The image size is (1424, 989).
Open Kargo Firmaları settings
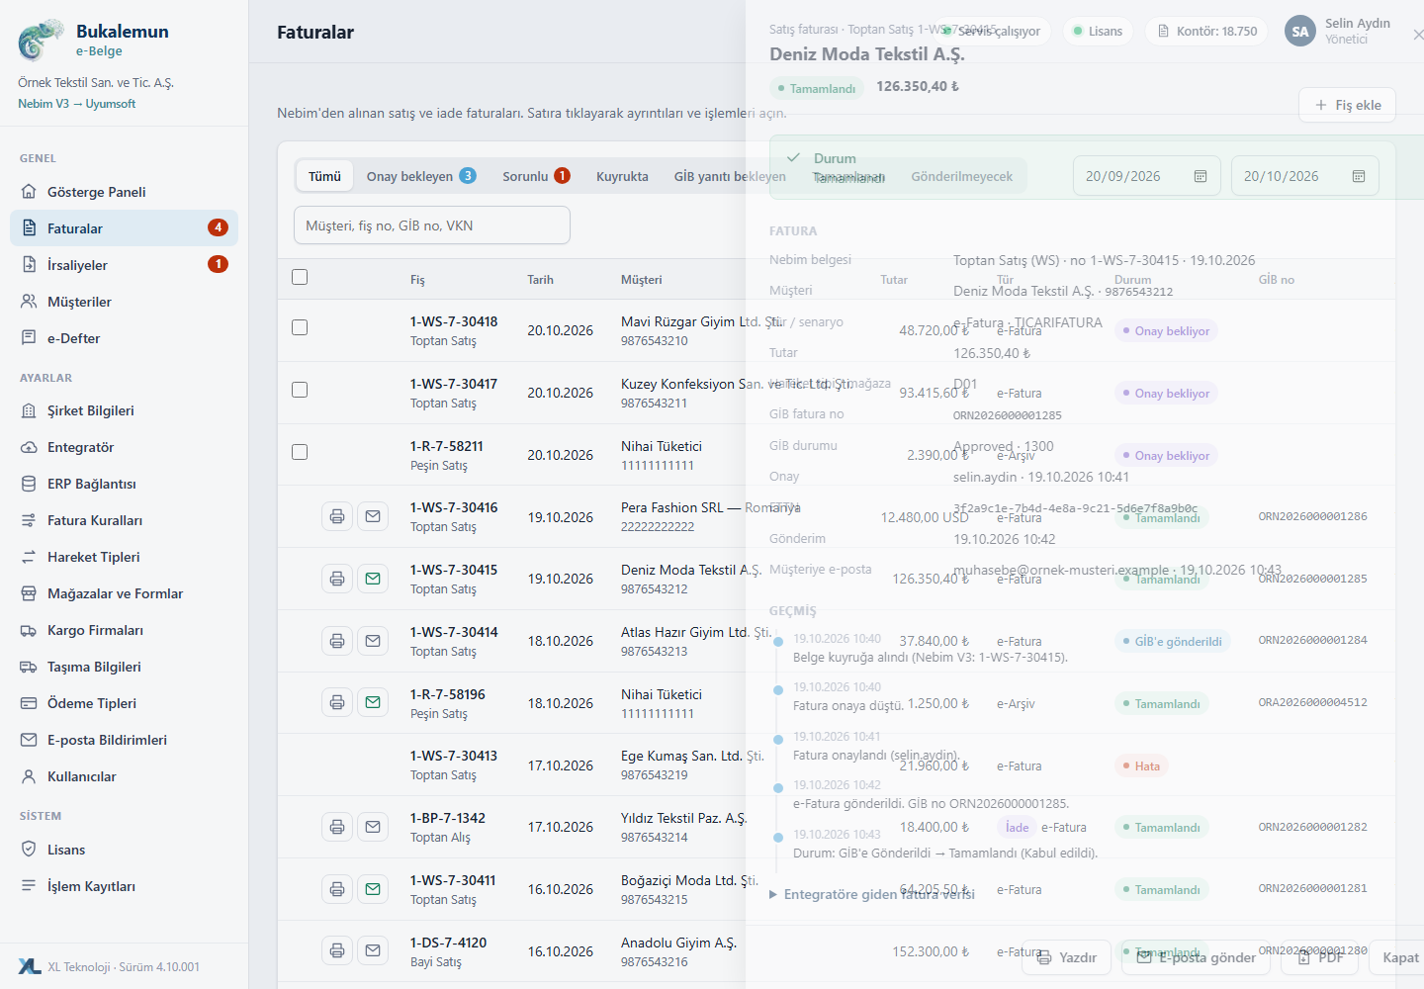pos(124,630)
